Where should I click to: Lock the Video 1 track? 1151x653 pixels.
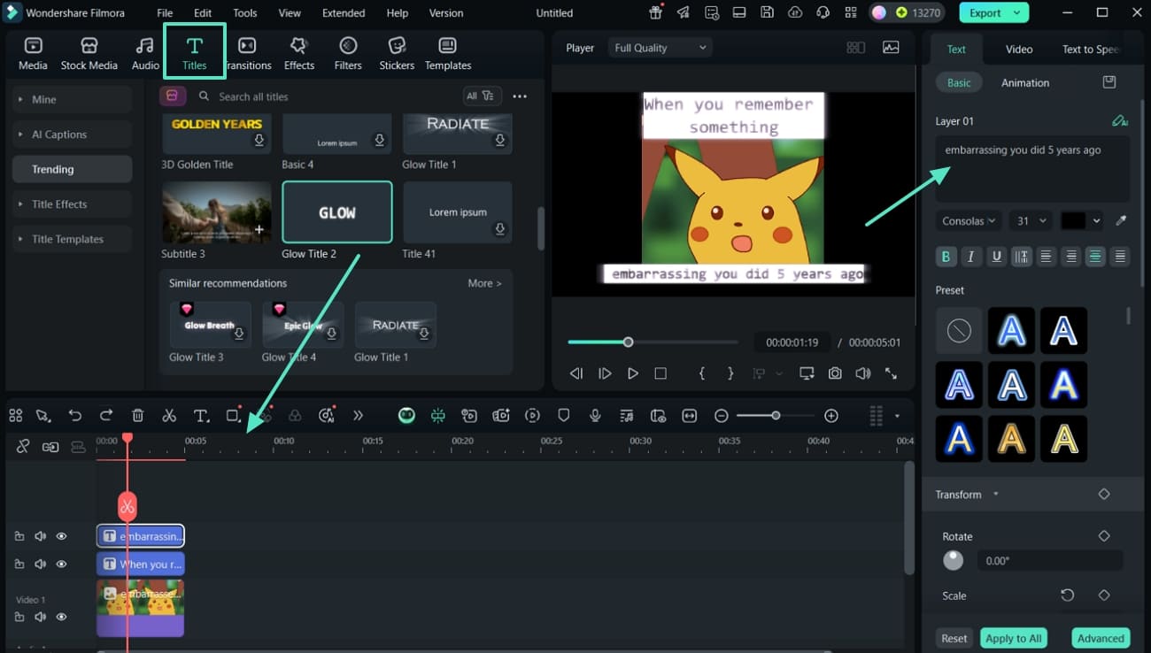click(x=19, y=617)
